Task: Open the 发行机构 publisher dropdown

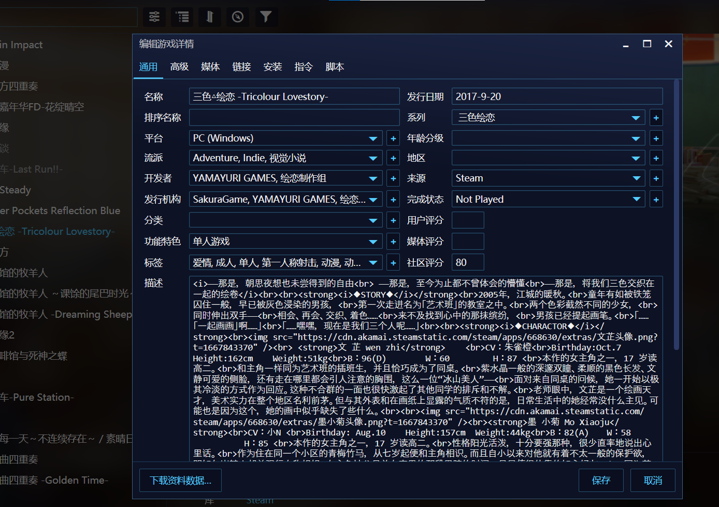Action: point(373,200)
